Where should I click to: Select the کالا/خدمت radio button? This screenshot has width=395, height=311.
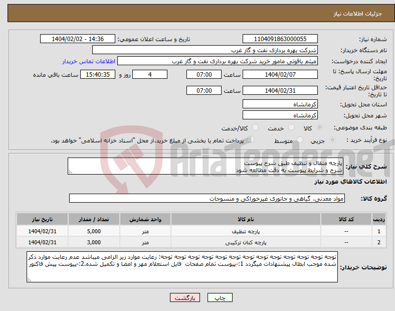(255, 127)
